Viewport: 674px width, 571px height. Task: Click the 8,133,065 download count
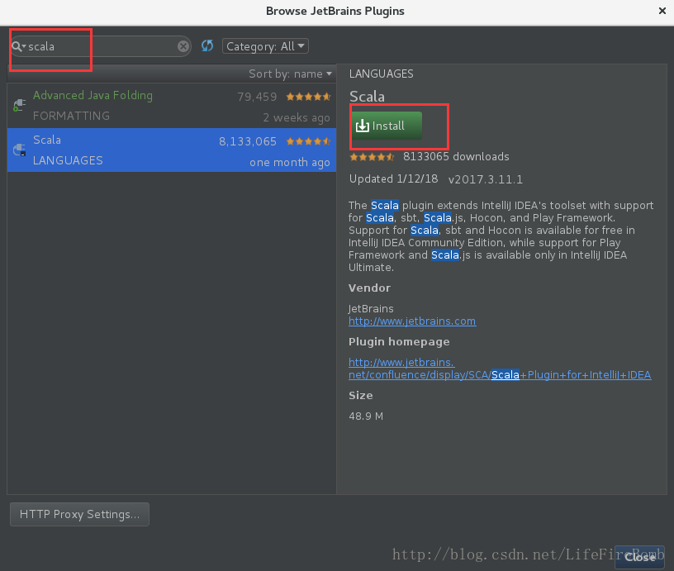click(x=248, y=141)
